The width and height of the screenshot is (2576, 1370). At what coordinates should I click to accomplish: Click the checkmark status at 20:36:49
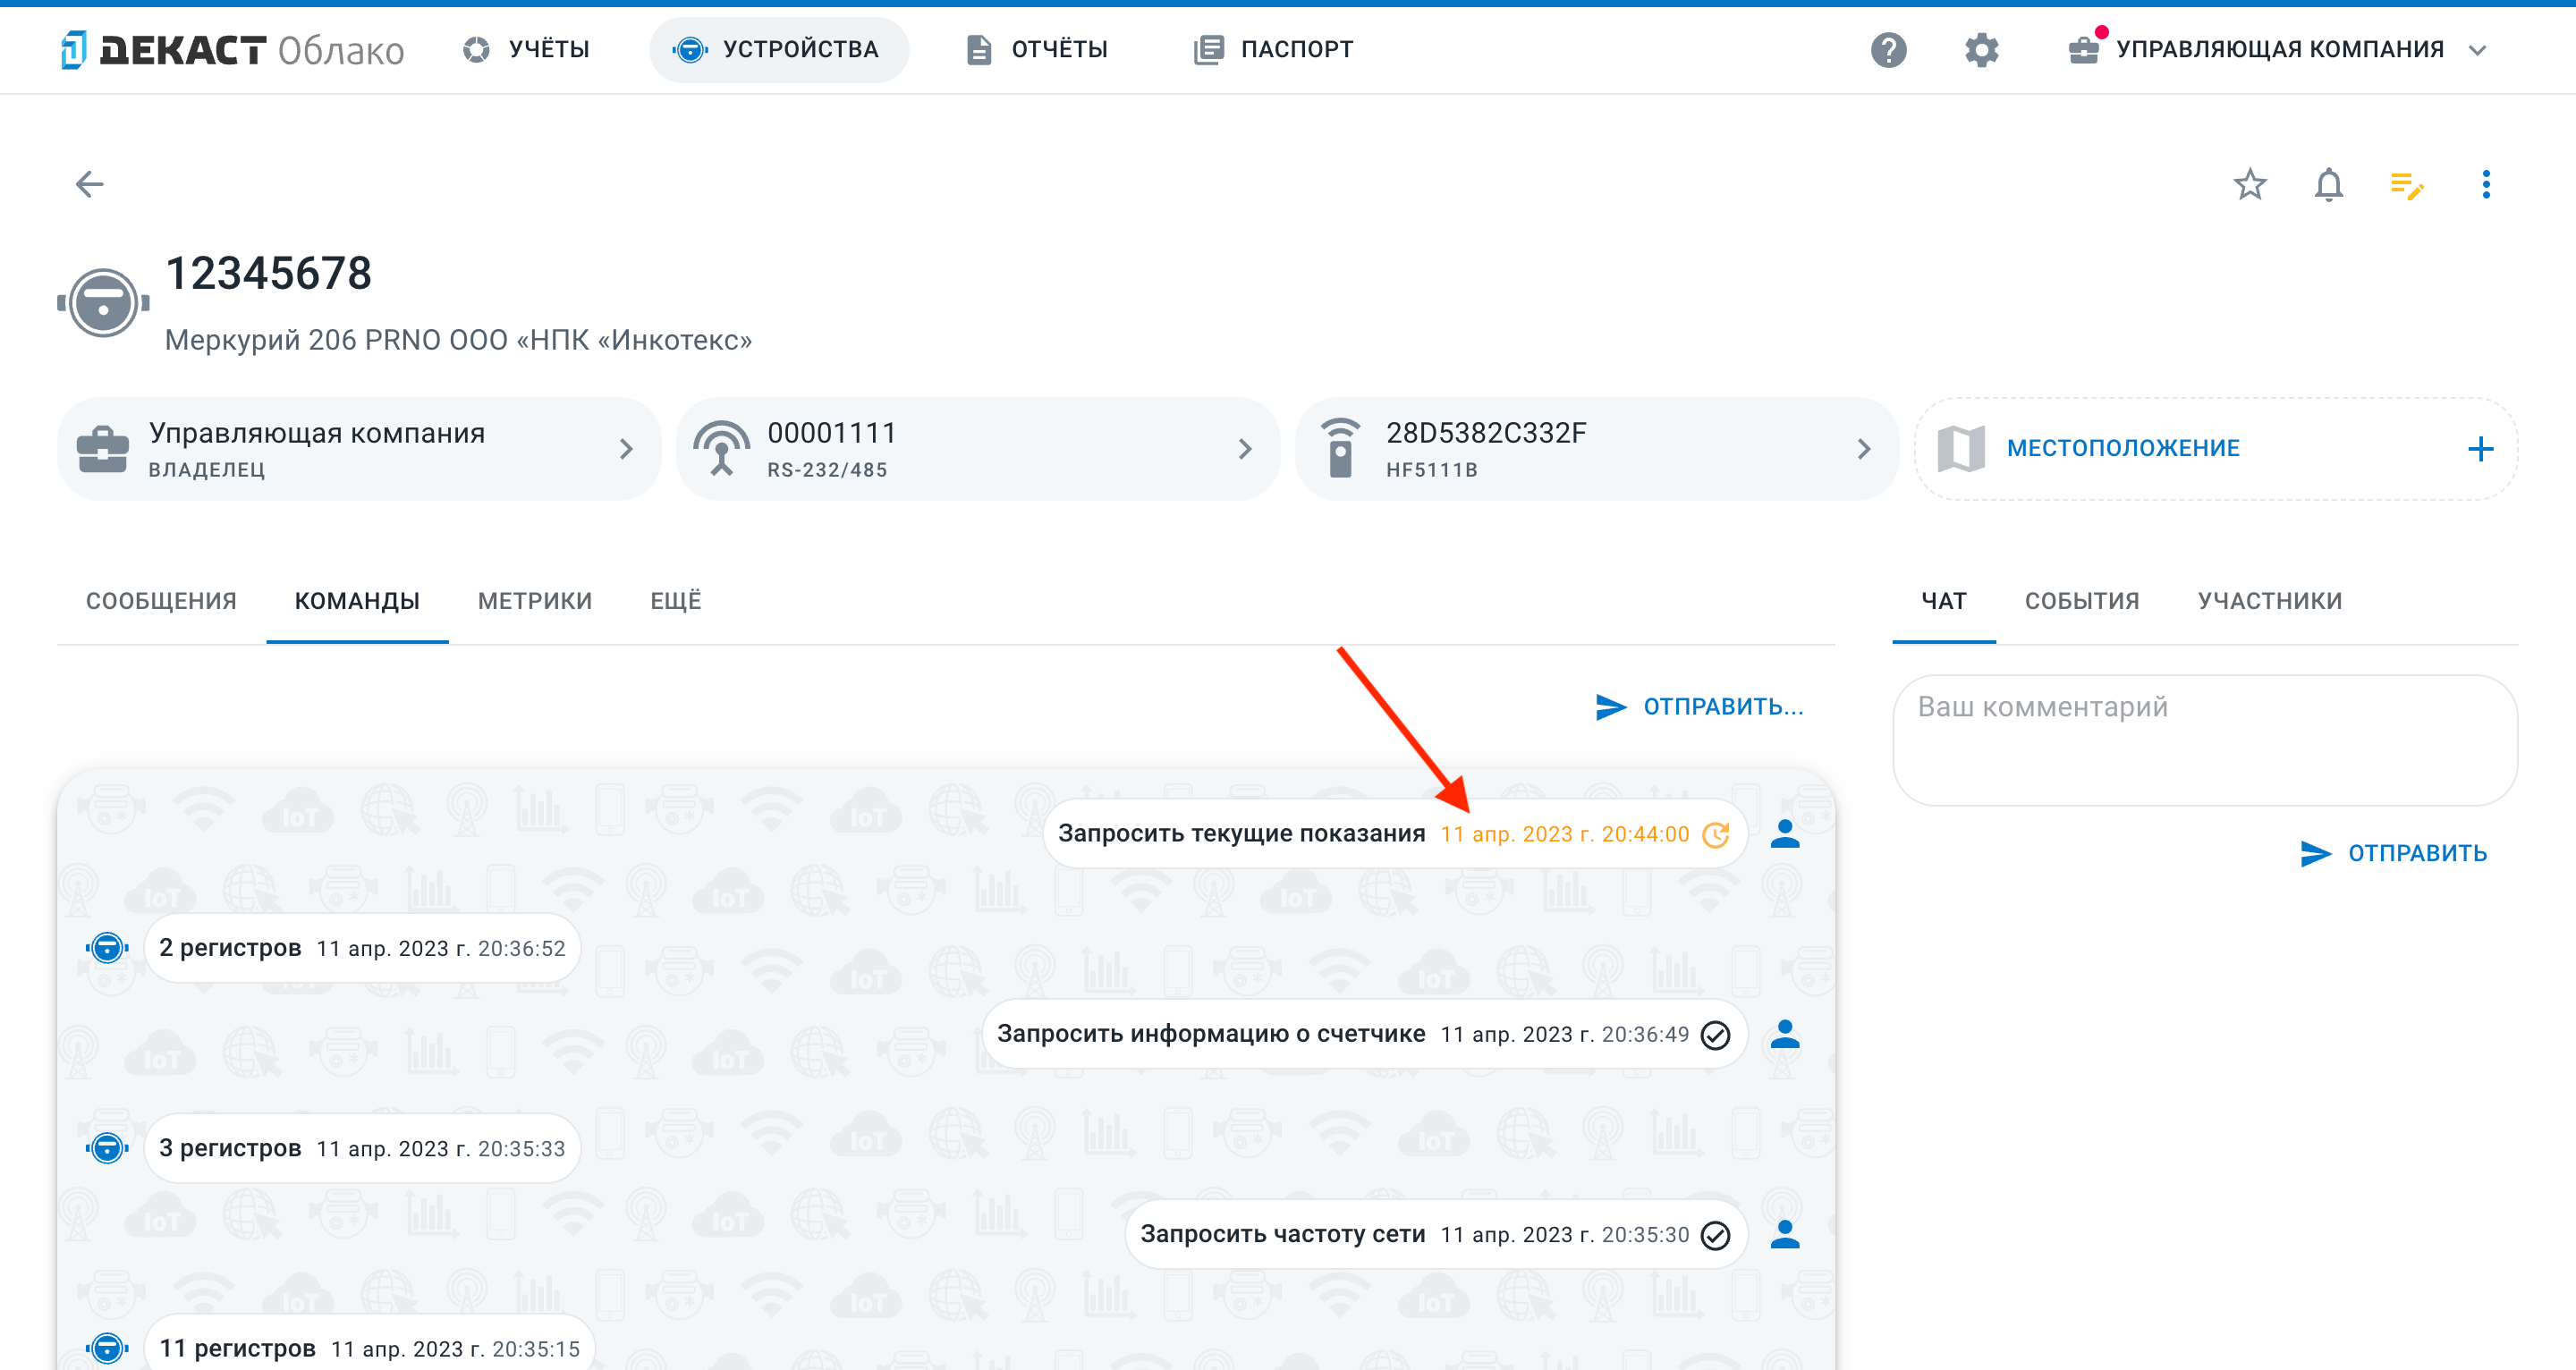coord(1716,1035)
